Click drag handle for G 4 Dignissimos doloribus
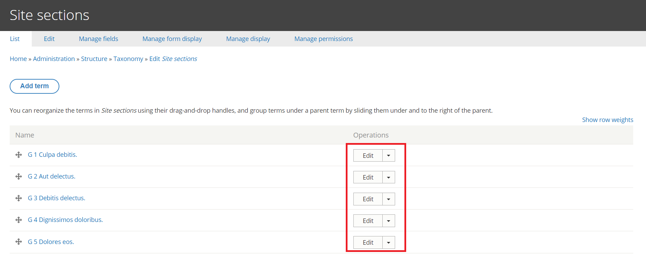This screenshot has width=646, height=254. click(x=19, y=220)
